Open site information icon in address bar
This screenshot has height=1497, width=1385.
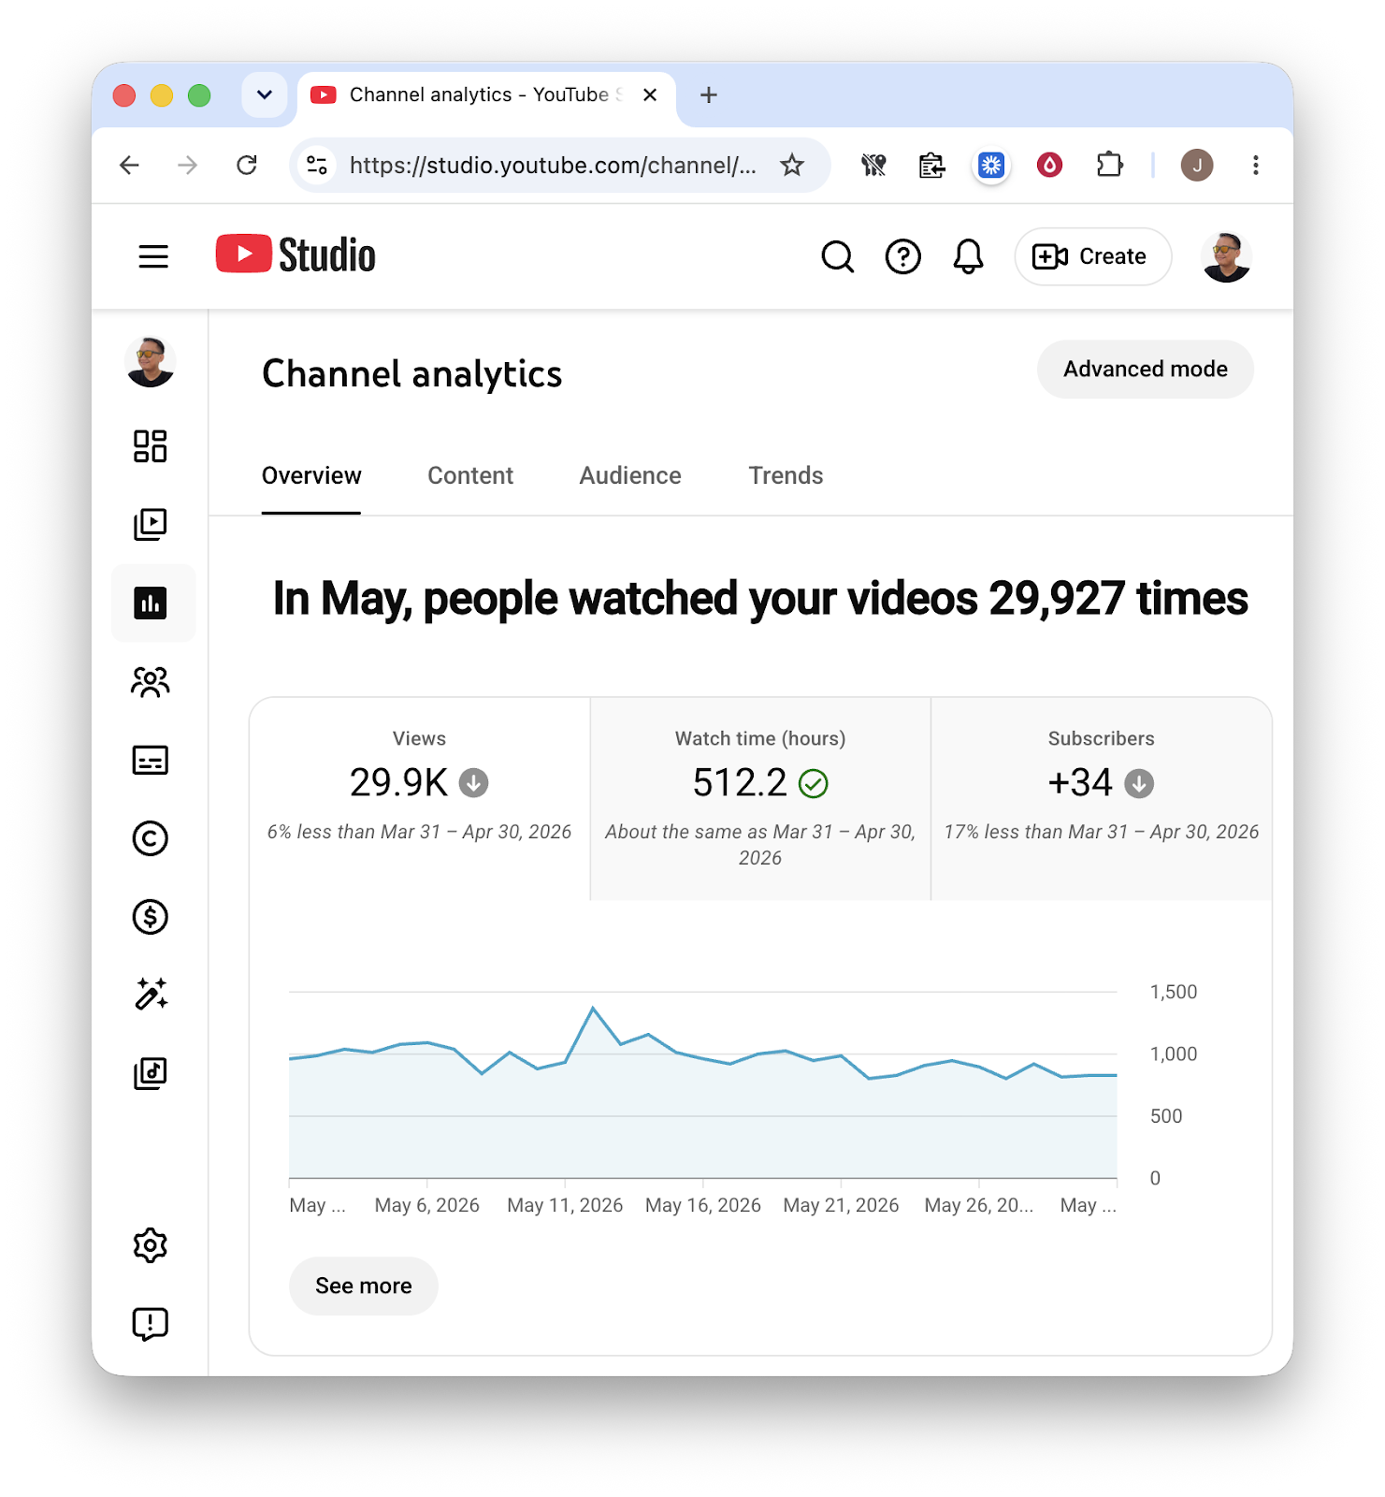pyautogui.click(x=317, y=166)
